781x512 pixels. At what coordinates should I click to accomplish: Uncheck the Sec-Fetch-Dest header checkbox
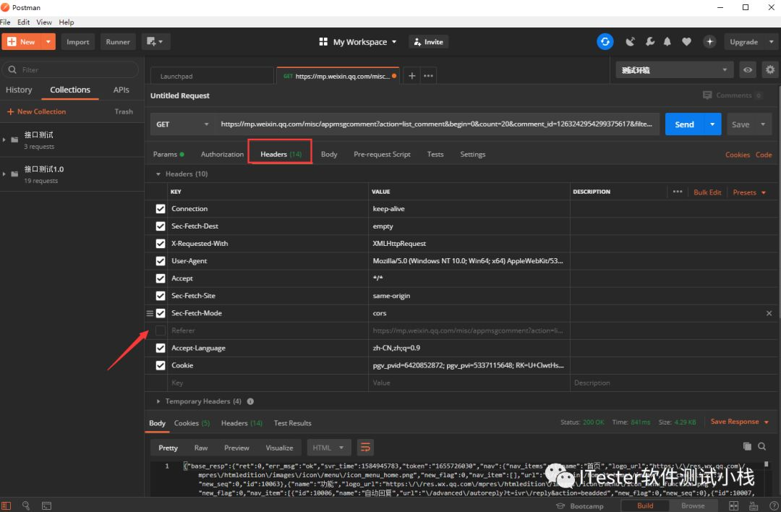161,226
